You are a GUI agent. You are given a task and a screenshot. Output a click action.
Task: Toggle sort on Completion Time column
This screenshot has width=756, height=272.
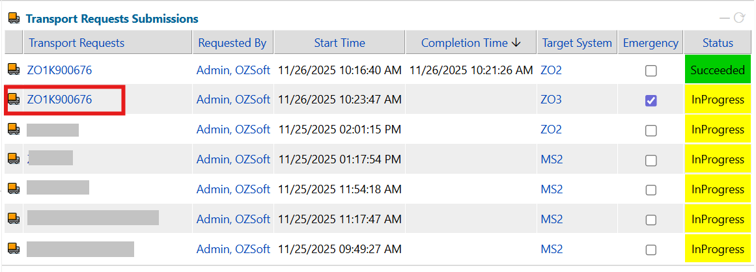click(x=471, y=43)
